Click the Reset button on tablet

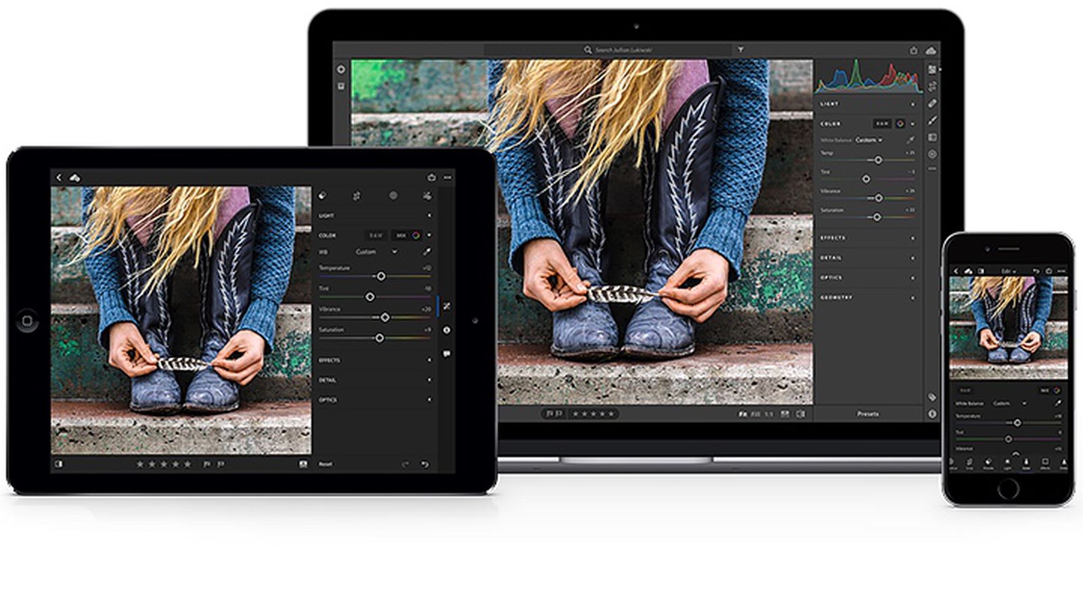pos(326,464)
